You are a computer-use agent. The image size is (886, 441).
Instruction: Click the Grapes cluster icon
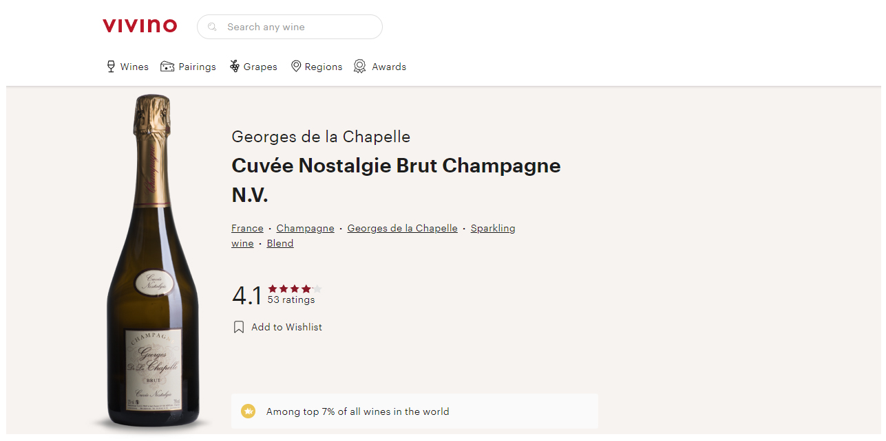point(235,67)
